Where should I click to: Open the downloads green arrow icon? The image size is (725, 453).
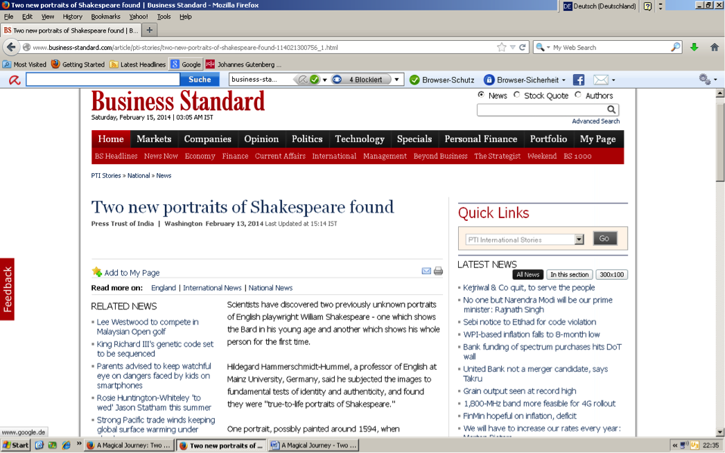pos(694,47)
